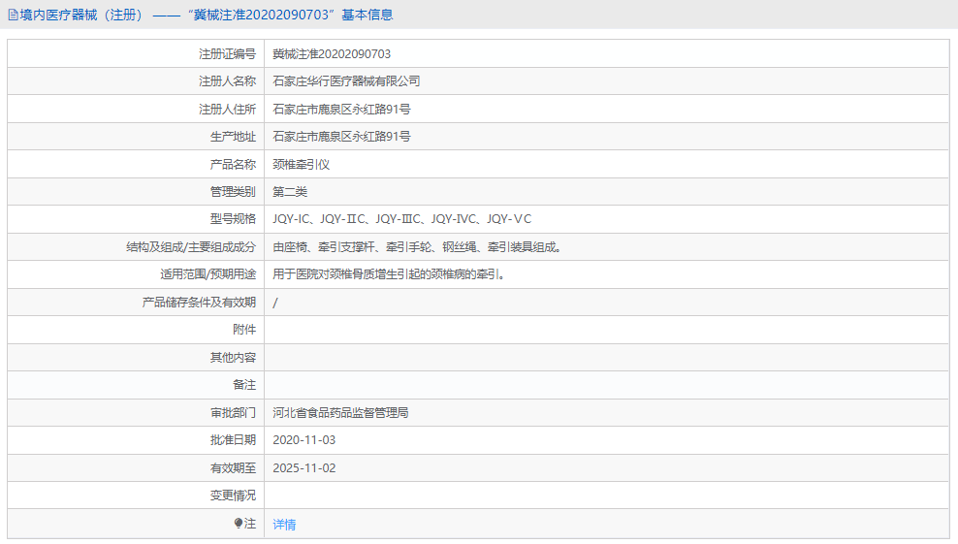958x544 pixels.
Task: Click the document icon beside the page title
Action: pos(13,15)
